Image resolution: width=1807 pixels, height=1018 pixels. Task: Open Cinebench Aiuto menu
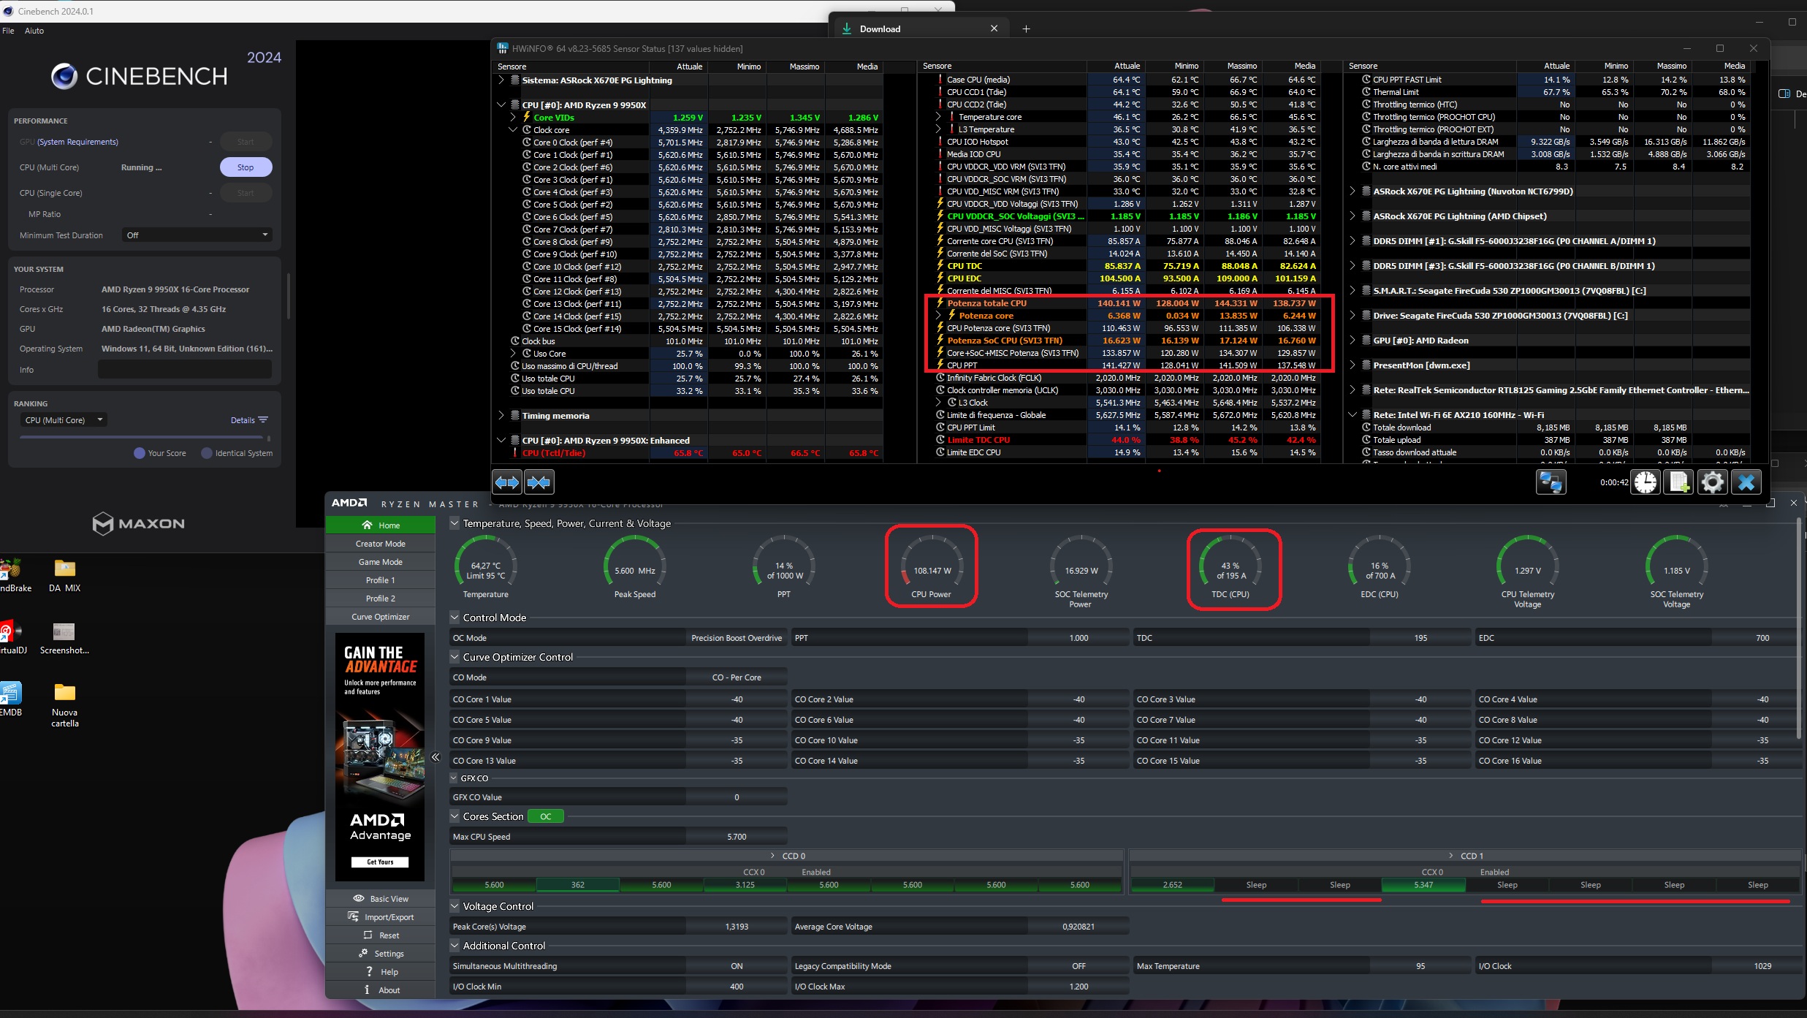(x=34, y=31)
